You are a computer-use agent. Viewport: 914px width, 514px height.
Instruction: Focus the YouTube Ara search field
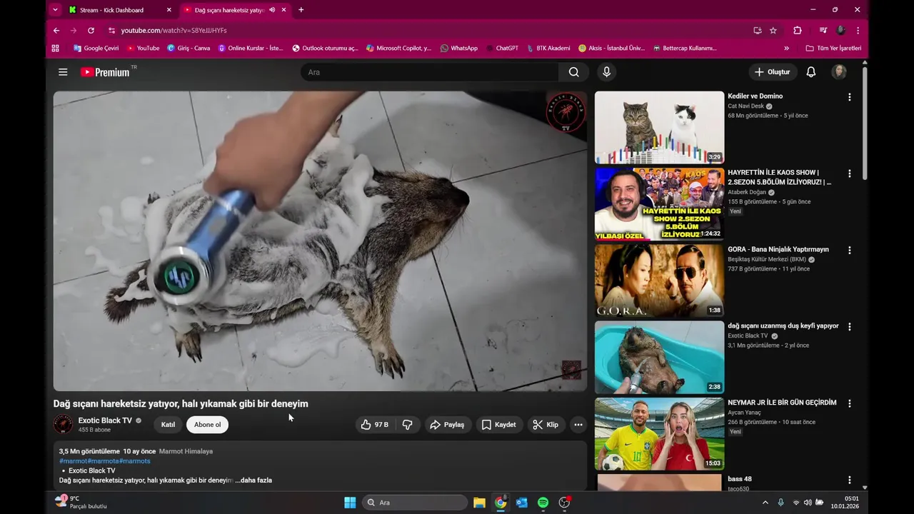click(x=430, y=72)
